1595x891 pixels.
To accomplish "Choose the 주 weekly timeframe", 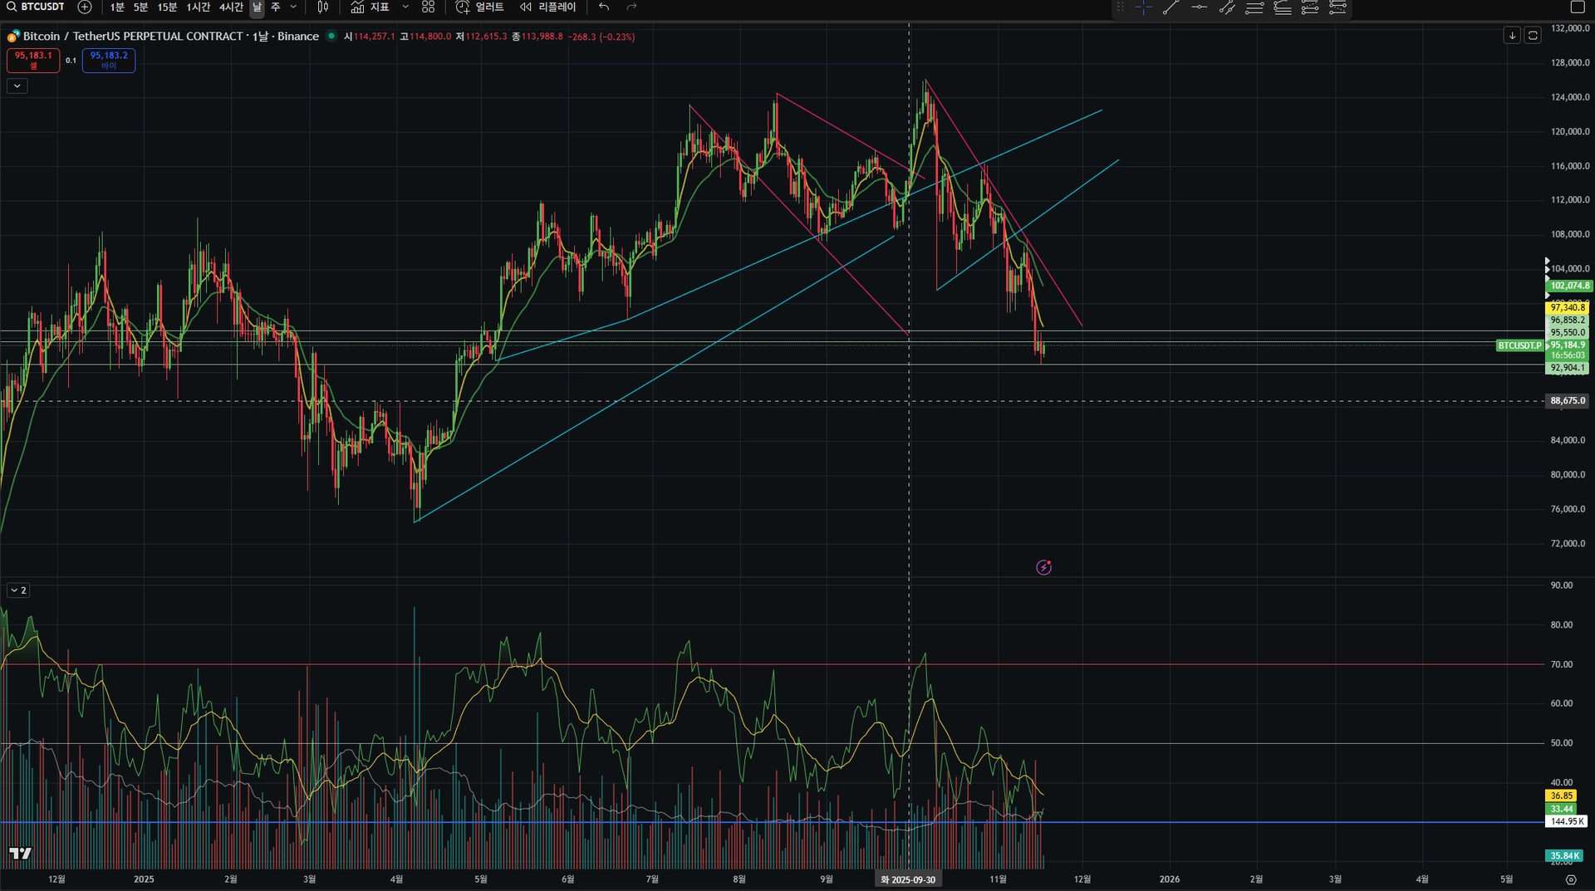I will 276,7.
